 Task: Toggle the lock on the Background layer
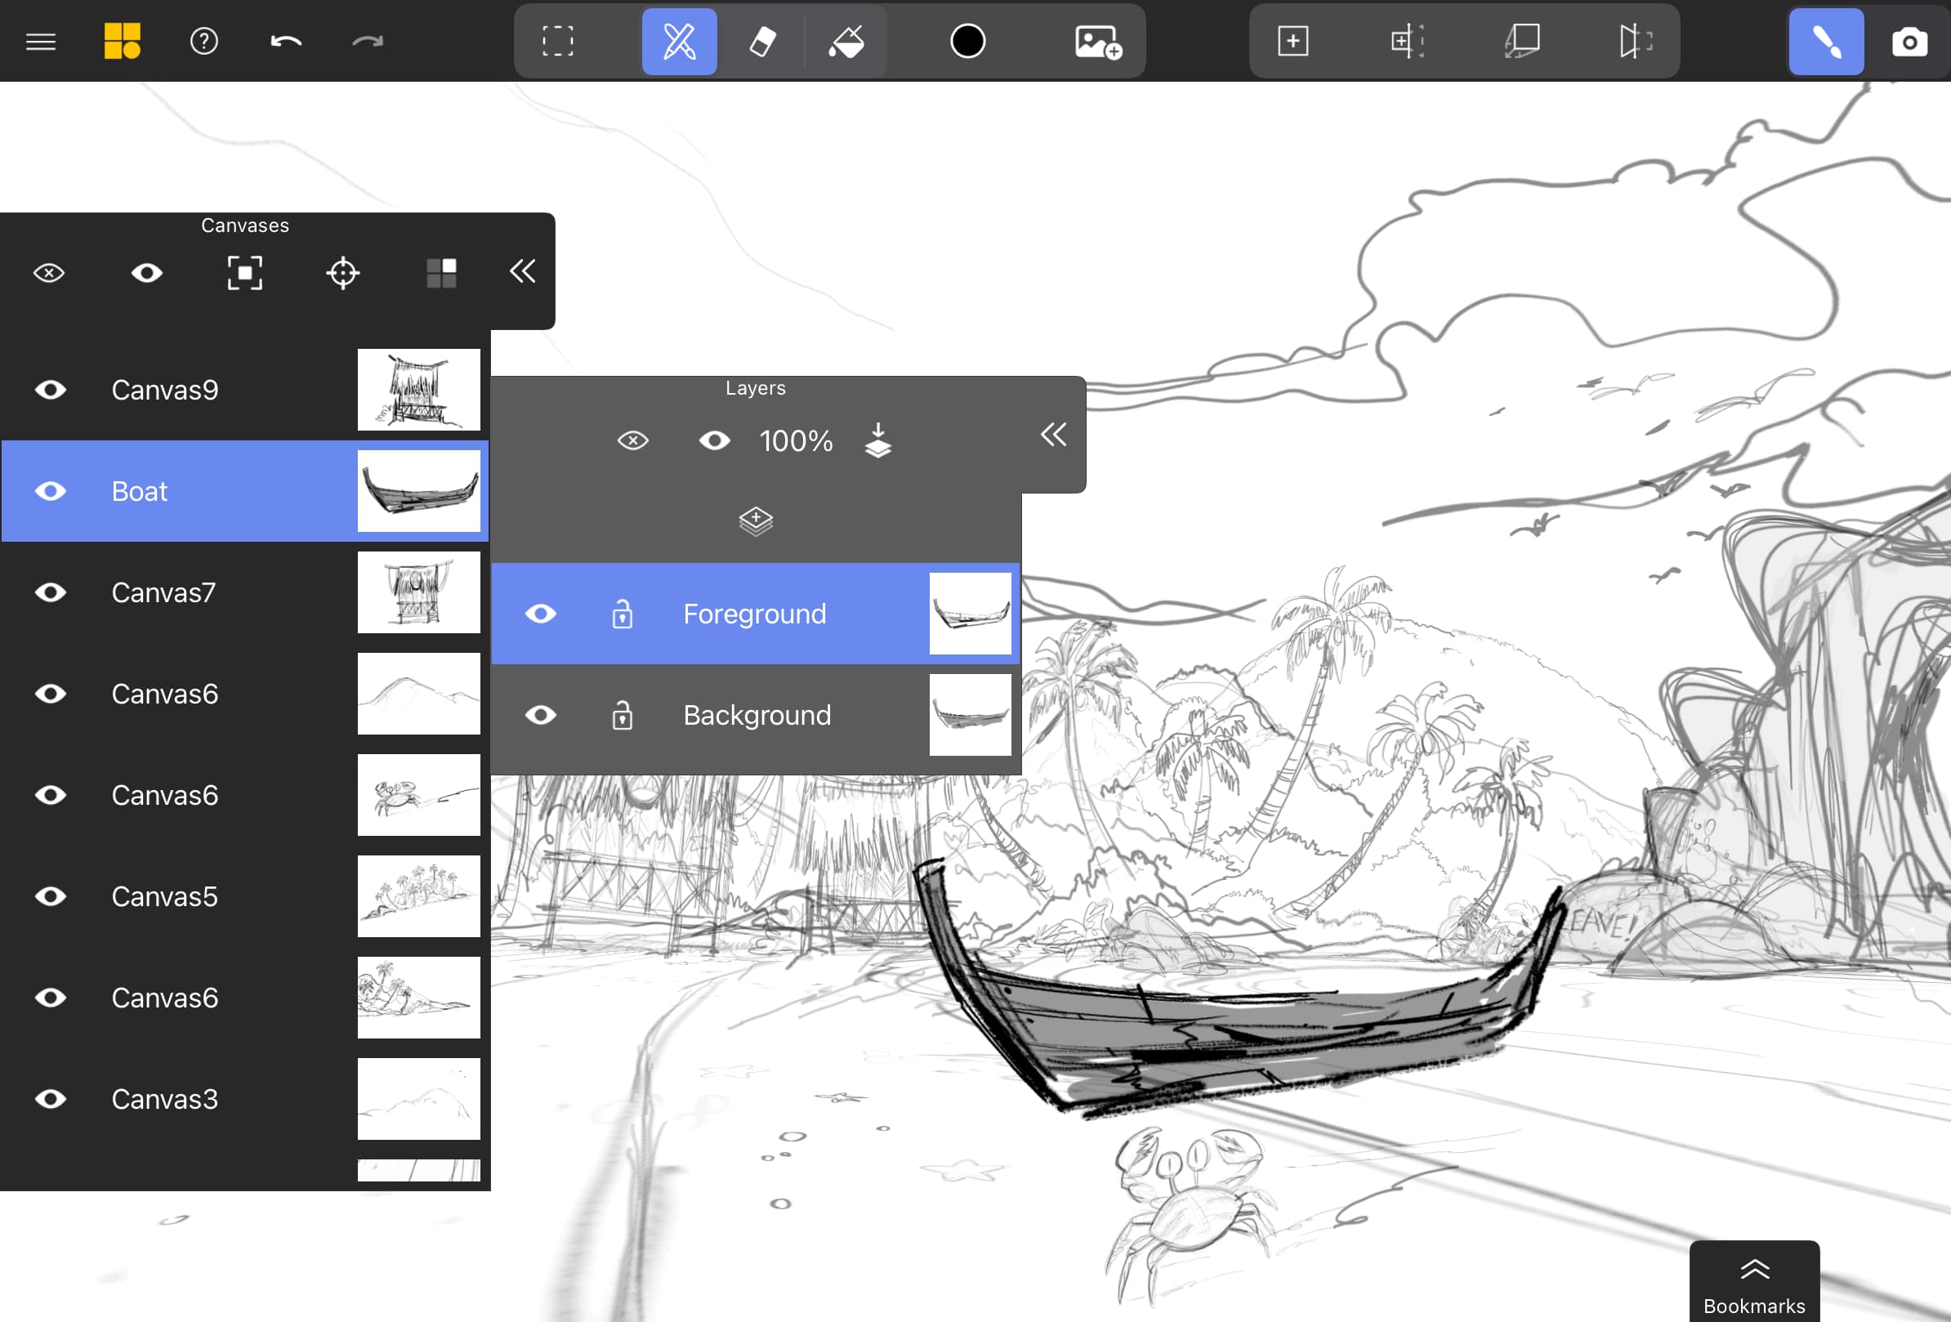(x=622, y=715)
